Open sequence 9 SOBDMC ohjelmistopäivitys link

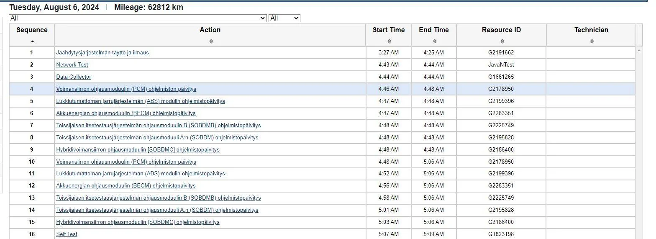(138, 150)
